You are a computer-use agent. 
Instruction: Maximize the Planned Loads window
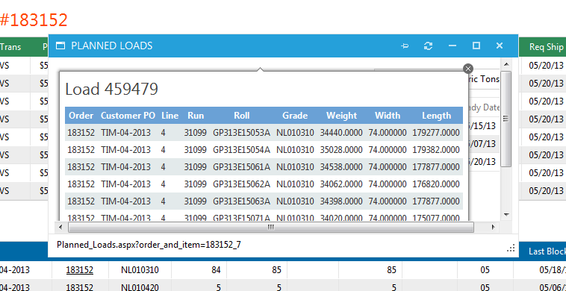(476, 46)
